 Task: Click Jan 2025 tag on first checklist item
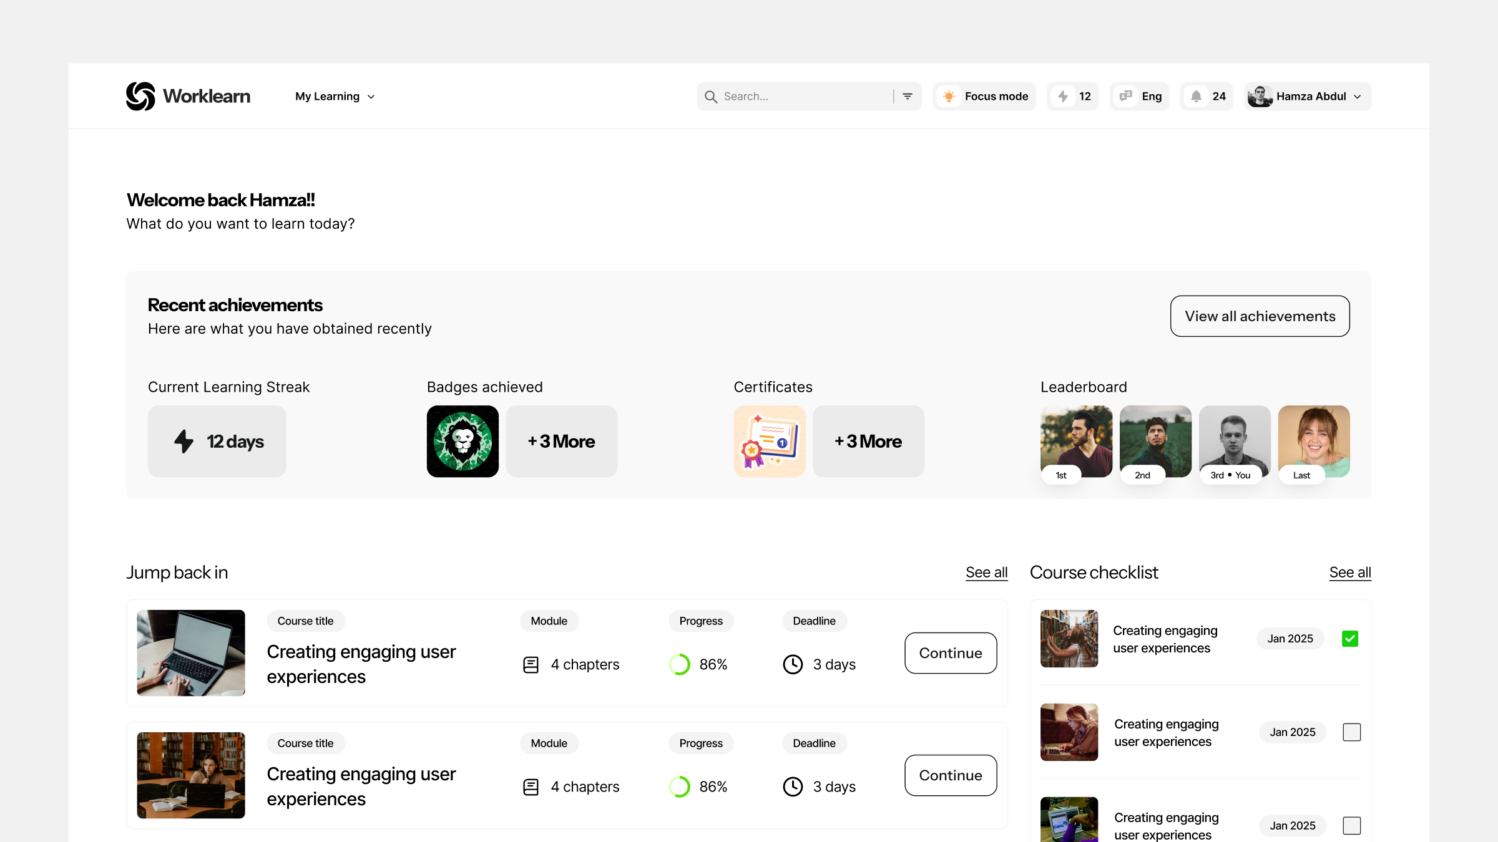click(1290, 639)
